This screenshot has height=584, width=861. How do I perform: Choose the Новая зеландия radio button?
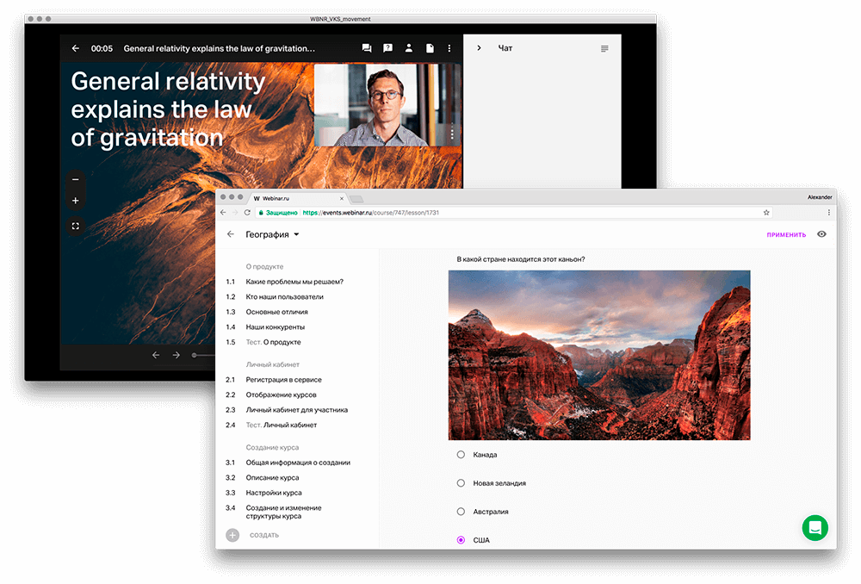click(x=461, y=483)
